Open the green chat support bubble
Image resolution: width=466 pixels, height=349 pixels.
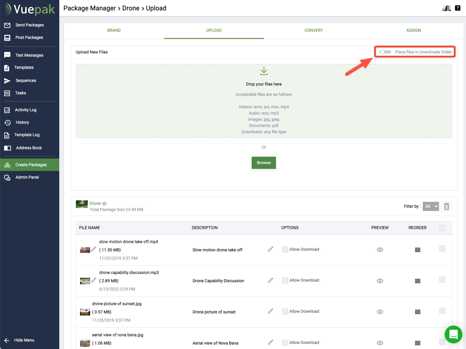453,334
